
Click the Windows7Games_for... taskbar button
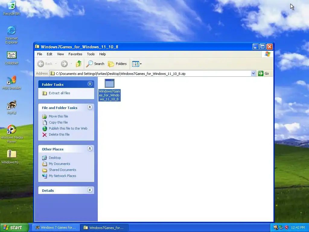[104, 228]
